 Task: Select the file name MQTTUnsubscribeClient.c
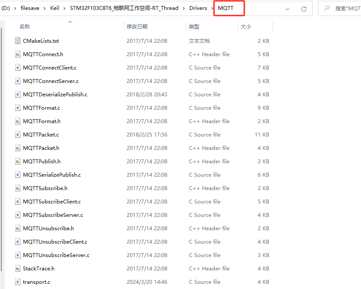(x=55, y=241)
